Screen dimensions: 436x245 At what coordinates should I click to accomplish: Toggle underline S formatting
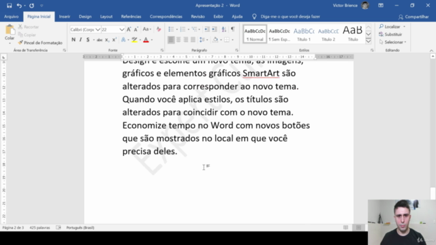[x=88, y=39]
